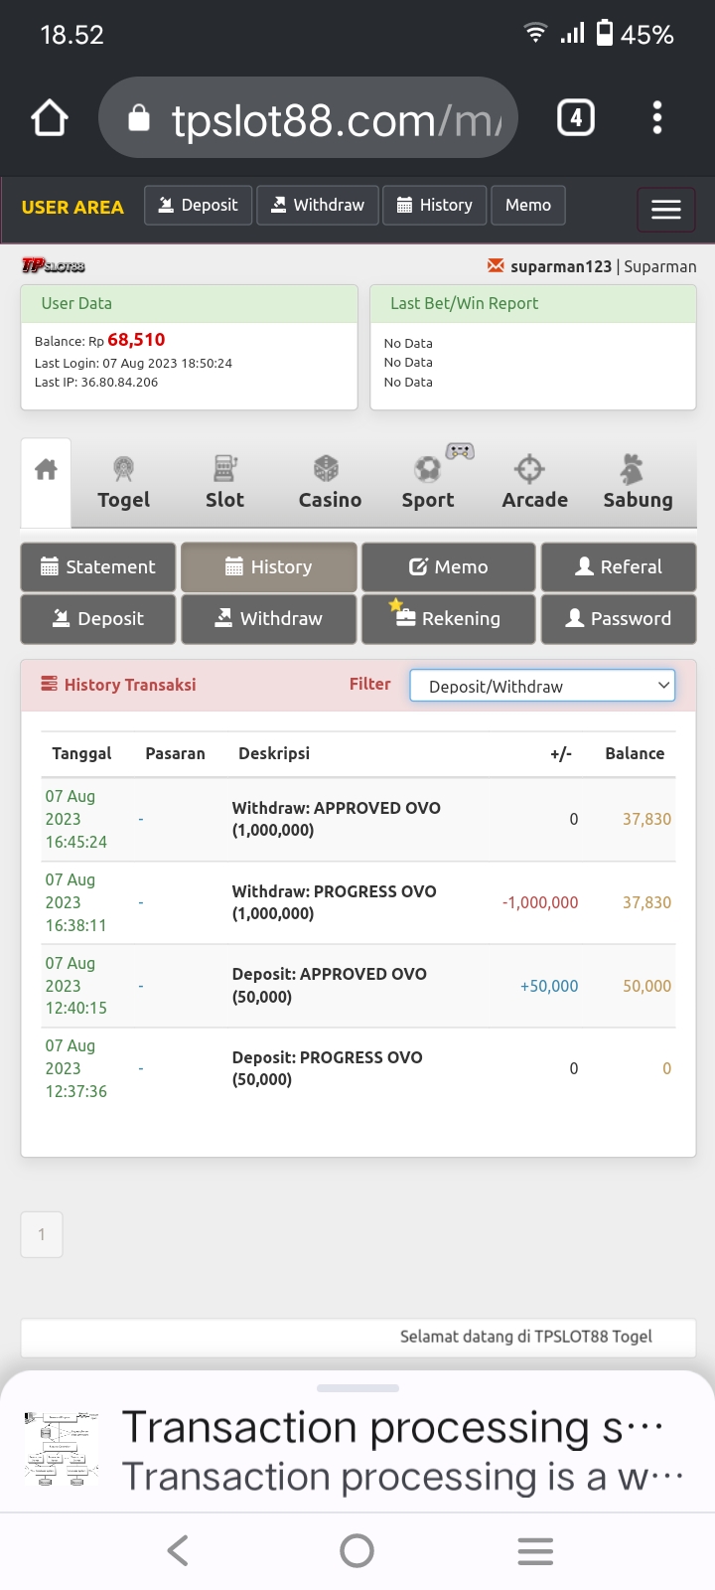Screen dimensions: 715x1590
Task: Go to the home tab icon
Action: click(46, 470)
